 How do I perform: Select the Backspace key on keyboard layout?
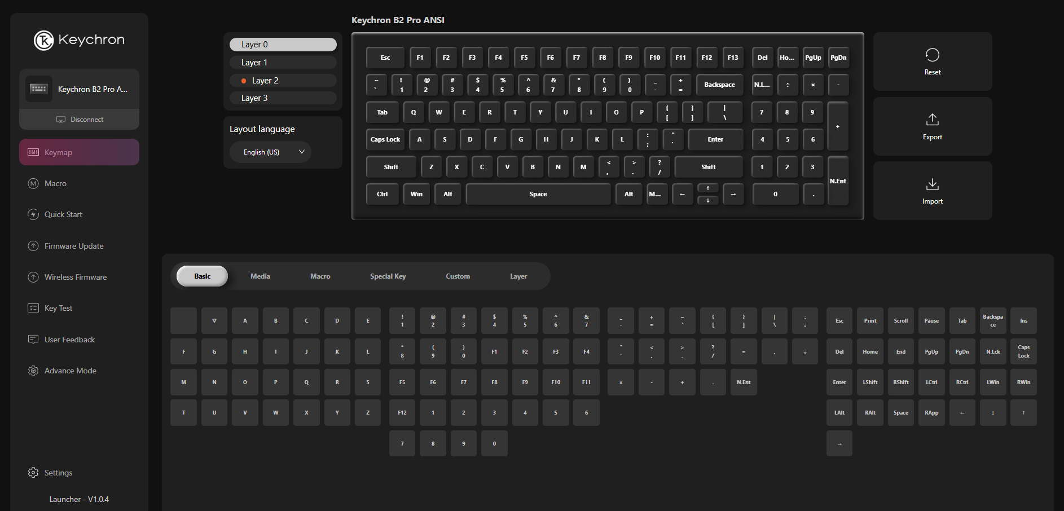[719, 85]
